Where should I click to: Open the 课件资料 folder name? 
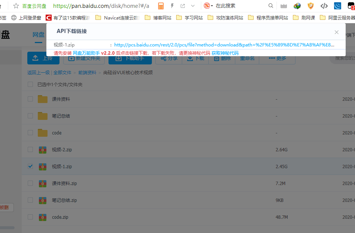[61, 99]
